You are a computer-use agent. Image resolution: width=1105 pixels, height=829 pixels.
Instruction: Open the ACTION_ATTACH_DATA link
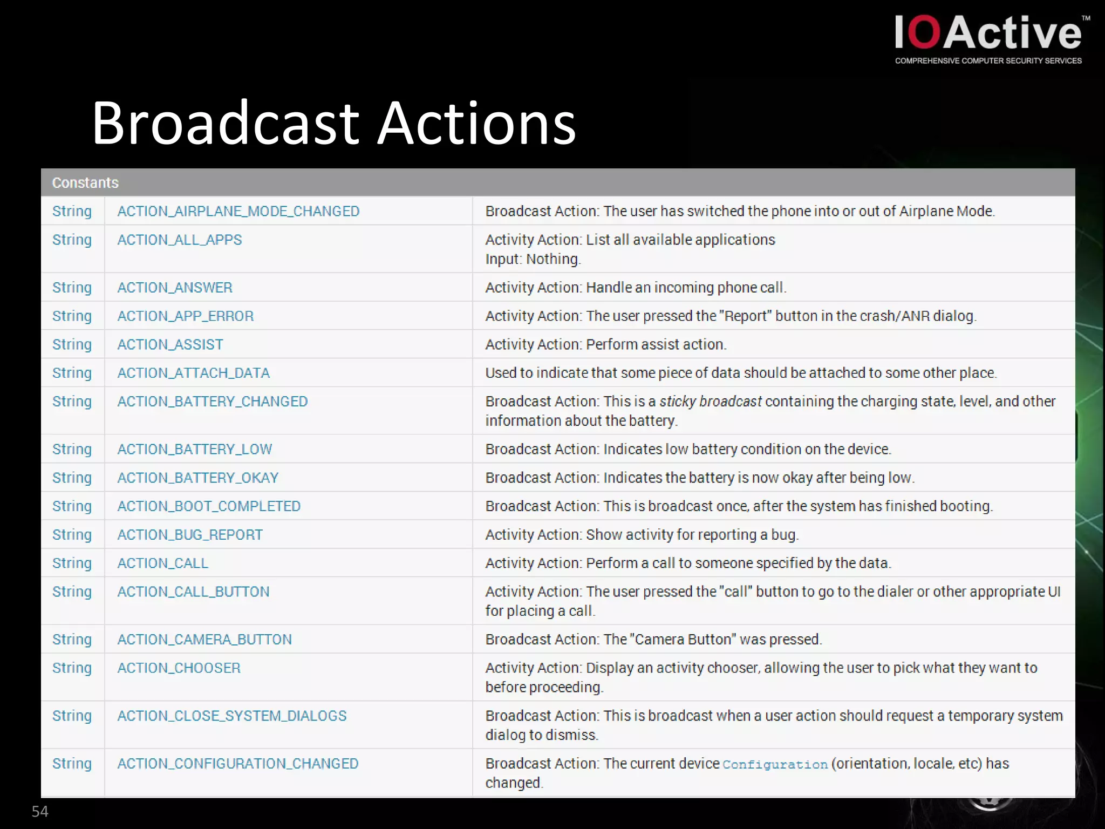(x=194, y=373)
